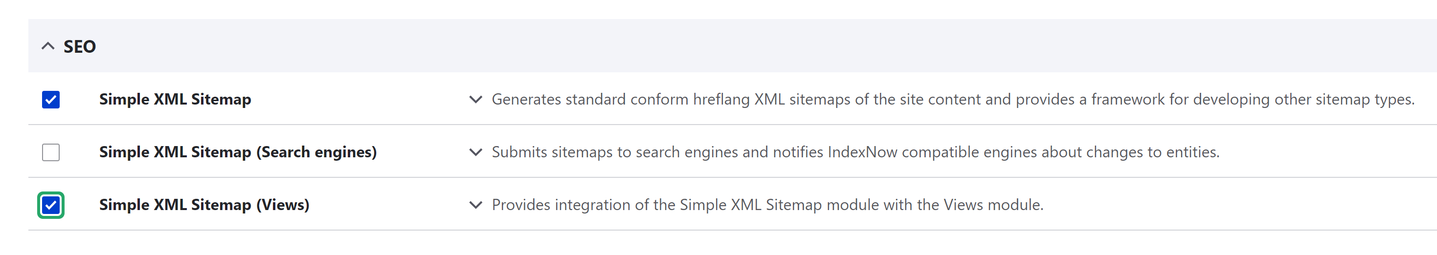Click '(Views)' part of third module name
The height and width of the screenshot is (255, 1437).
point(282,205)
